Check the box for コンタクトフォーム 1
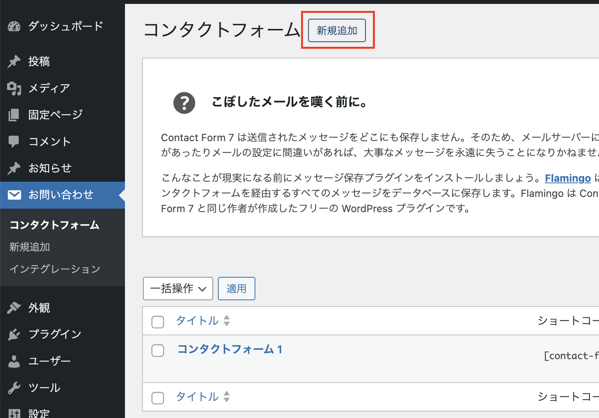Image resolution: width=599 pixels, height=418 pixels. 158,351
